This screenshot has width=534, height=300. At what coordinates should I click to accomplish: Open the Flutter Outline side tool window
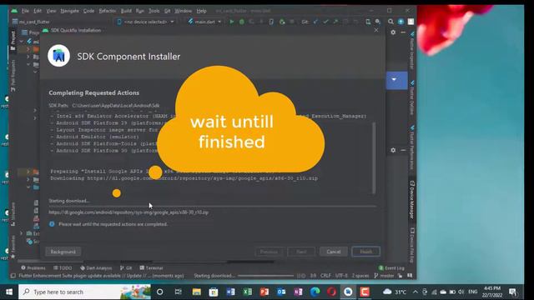click(411, 98)
